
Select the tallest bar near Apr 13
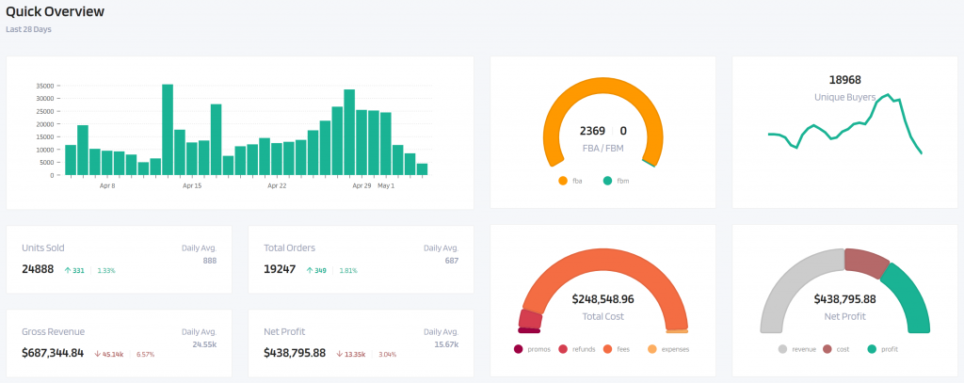[x=168, y=130]
